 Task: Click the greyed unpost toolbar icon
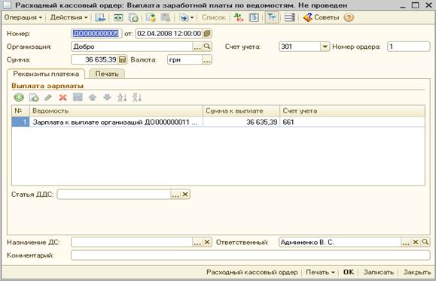(x=165, y=17)
